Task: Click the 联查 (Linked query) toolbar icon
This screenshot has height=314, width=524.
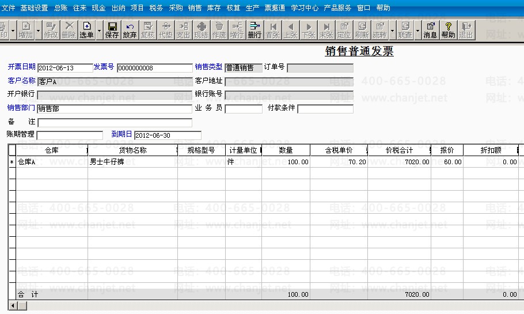Action: [405, 30]
